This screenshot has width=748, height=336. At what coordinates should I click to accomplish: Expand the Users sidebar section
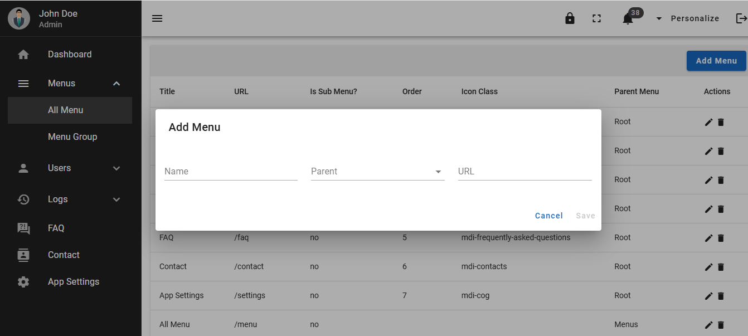pyautogui.click(x=59, y=168)
